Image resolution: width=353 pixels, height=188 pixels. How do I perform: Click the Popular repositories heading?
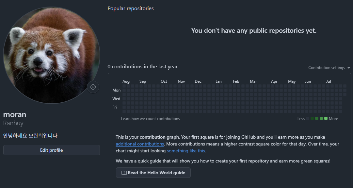(x=131, y=9)
